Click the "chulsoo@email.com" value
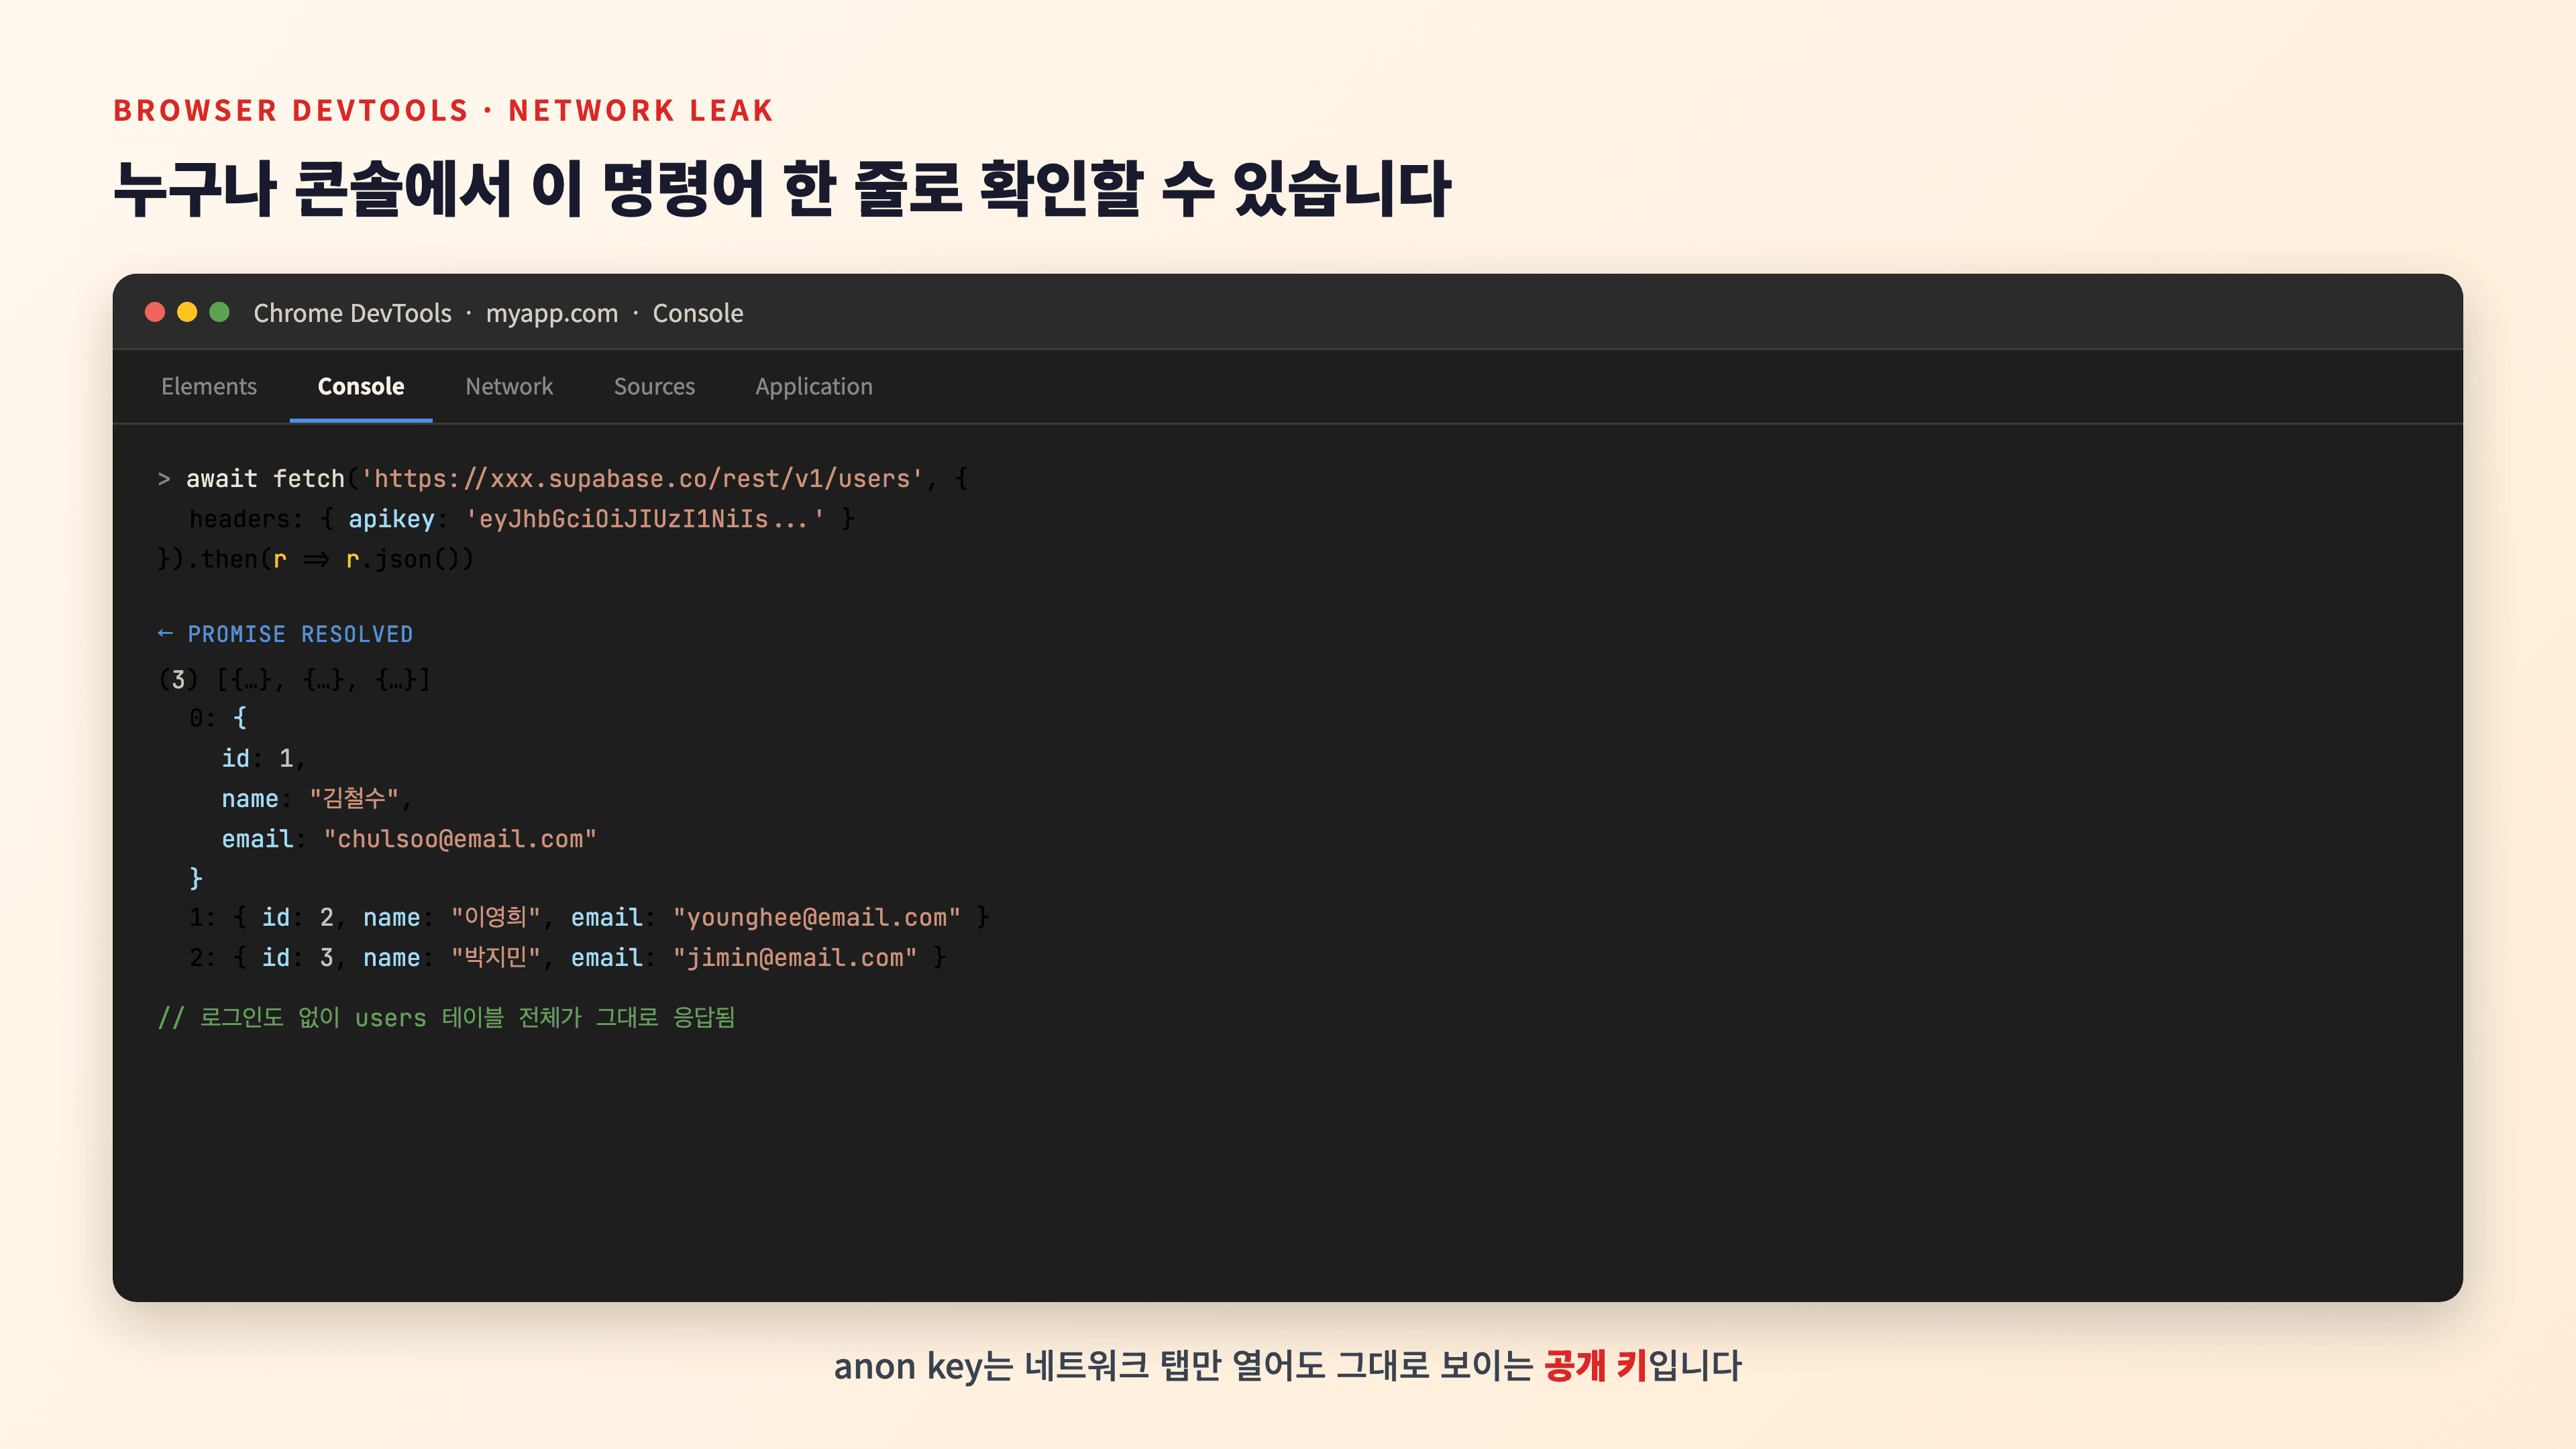The width and height of the screenshot is (2576, 1449). pyautogui.click(x=460, y=839)
